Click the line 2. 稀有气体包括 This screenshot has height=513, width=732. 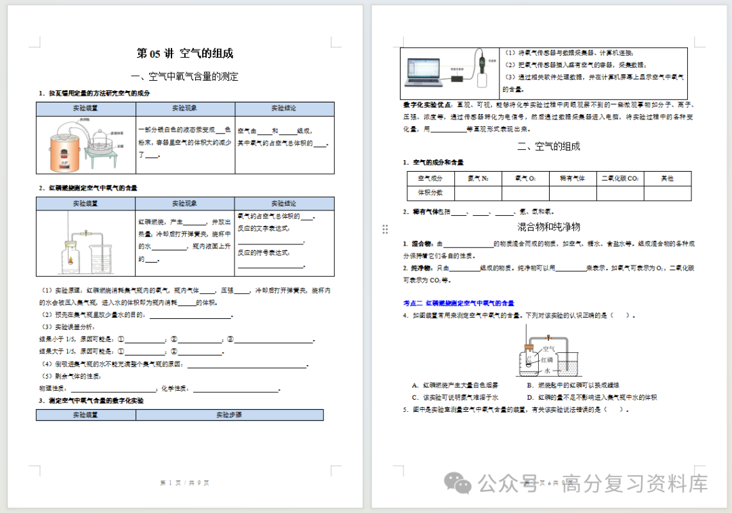[479, 212]
